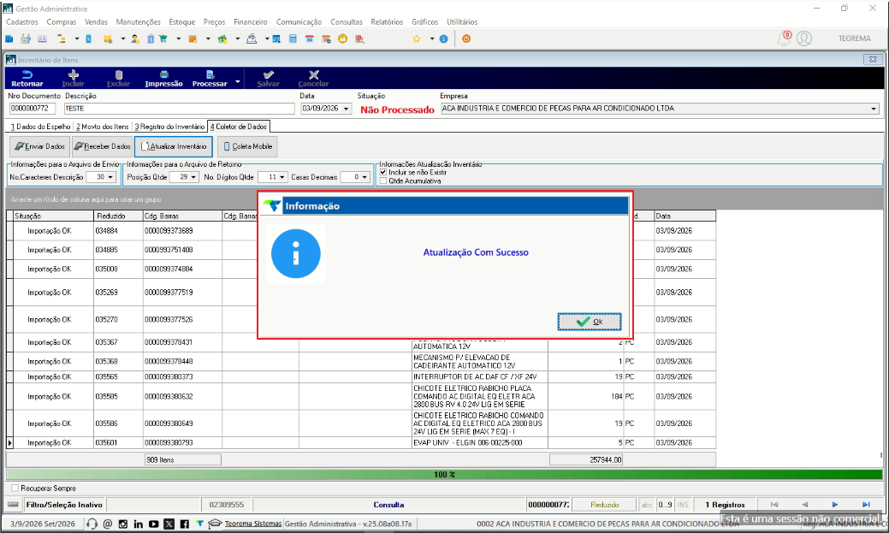Viewport: 889px width, 533px height.
Task: Click the orange power icon
Action: point(466,39)
